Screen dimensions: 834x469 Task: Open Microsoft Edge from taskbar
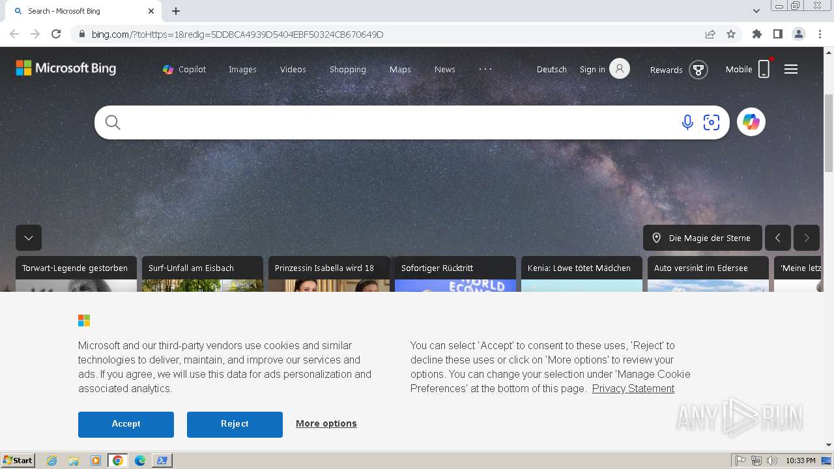coord(140,461)
